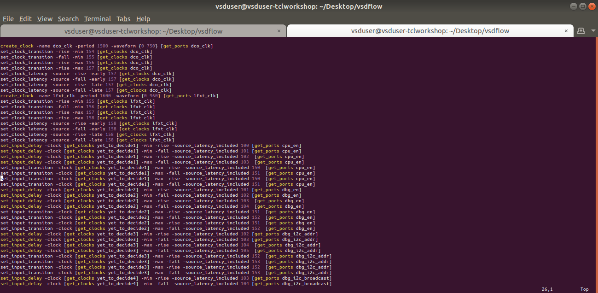Switch to the right terminal tab
Screen dimensions: 598x293
pyautogui.click(x=428, y=30)
